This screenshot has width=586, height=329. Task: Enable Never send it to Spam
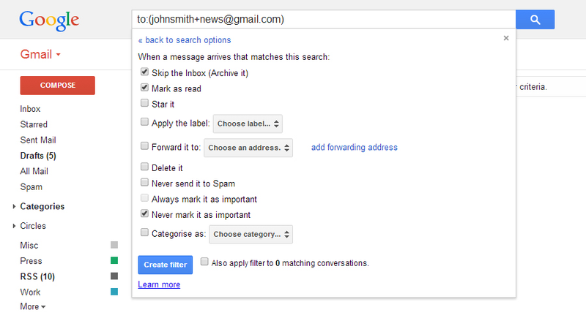coord(144,182)
